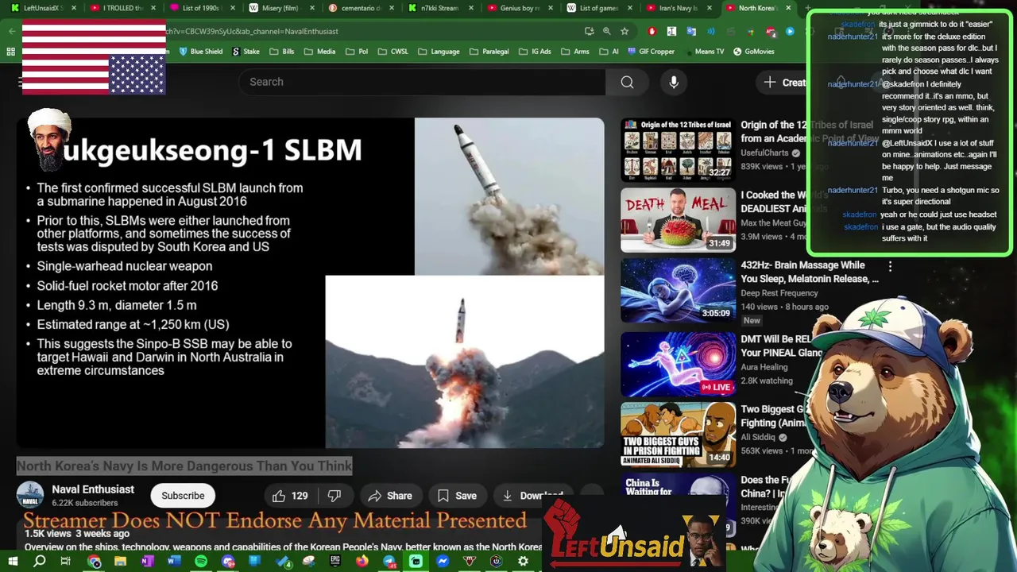The image size is (1017, 572).
Task: Expand the Bills bookmark folder
Action: tap(281, 52)
